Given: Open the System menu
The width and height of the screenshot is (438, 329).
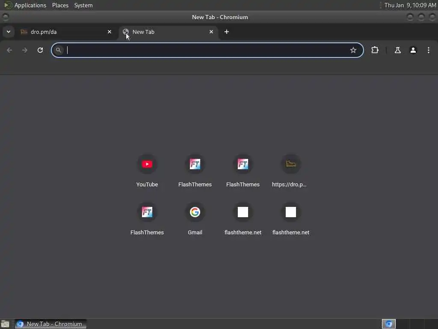Looking at the screenshot, I should click(83, 5).
